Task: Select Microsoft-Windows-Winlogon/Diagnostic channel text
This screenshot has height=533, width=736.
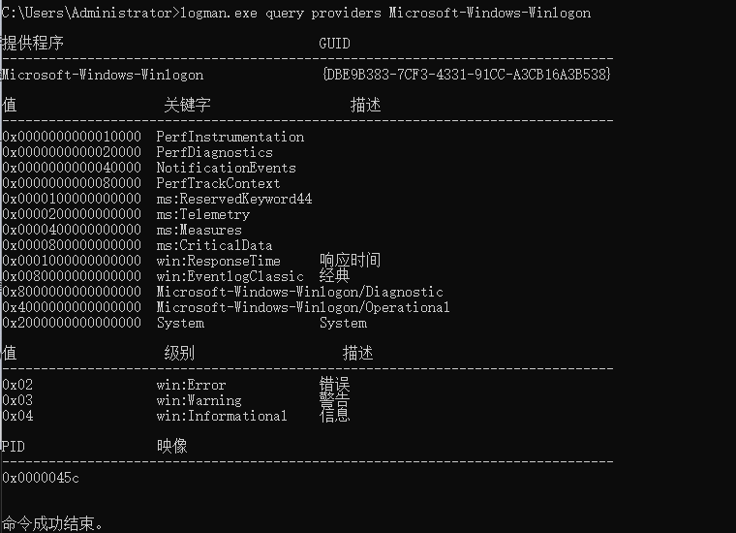Action: coord(300,292)
